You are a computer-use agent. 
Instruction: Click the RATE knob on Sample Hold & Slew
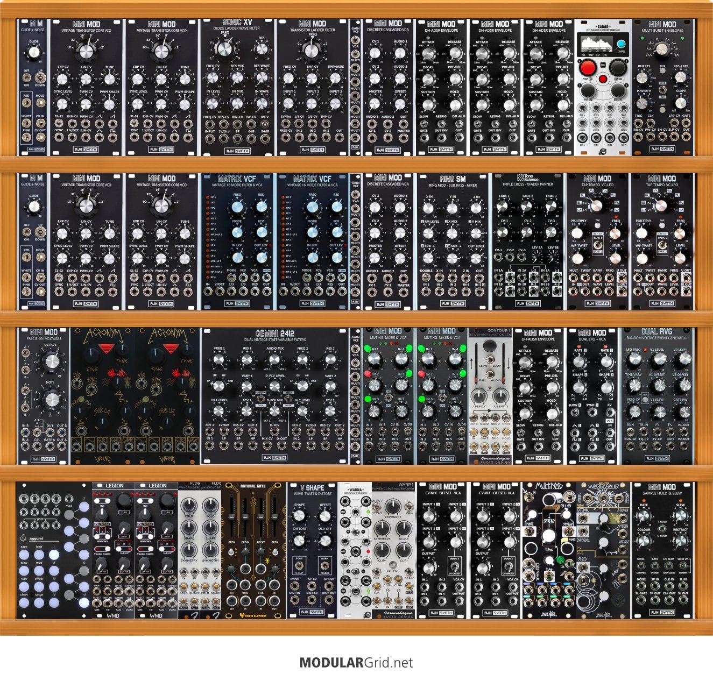click(644, 515)
